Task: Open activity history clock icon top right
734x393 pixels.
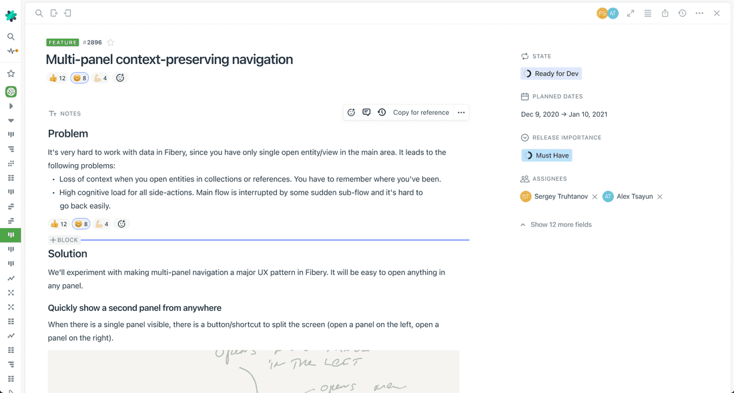Action: 682,13
